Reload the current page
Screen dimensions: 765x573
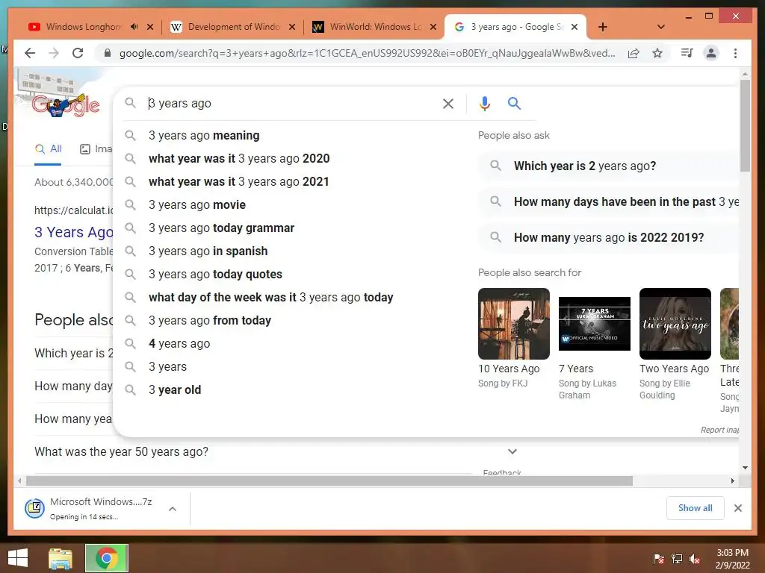[78, 53]
